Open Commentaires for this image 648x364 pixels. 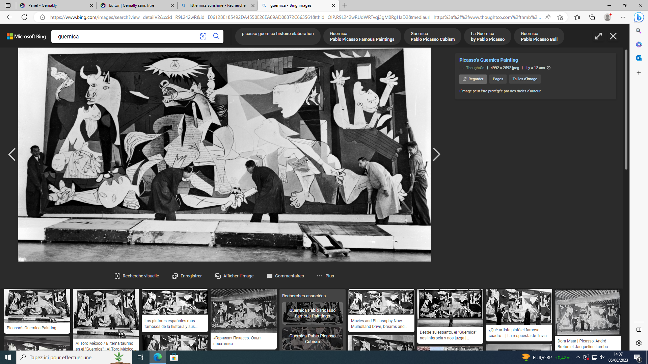pos(285,276)
